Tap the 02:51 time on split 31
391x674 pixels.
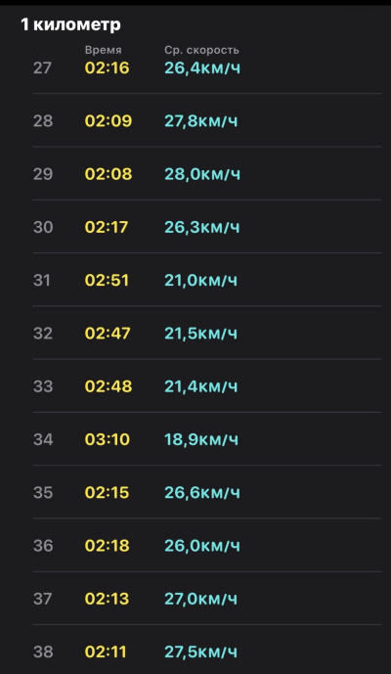pos(107,280)
